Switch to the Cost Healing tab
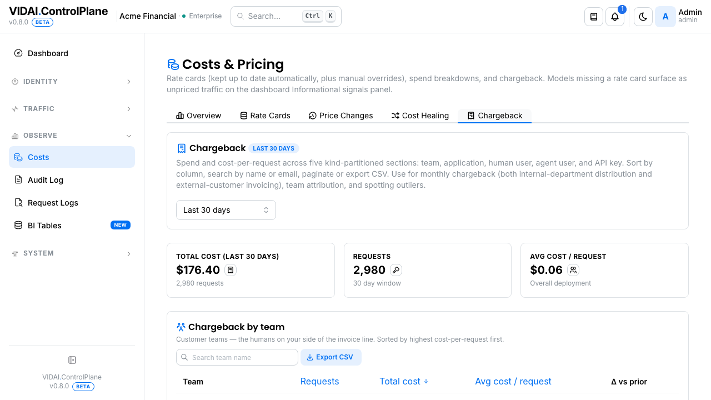 click(420, 116)
